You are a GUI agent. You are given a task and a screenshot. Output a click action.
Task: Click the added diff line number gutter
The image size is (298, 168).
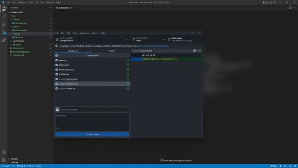136,59
